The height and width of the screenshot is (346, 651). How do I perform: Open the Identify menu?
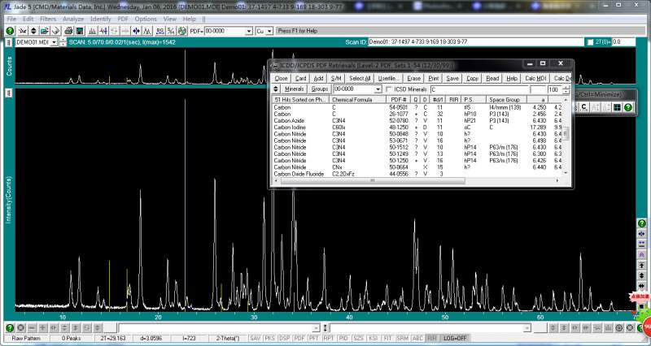click(x=101, y=18)
